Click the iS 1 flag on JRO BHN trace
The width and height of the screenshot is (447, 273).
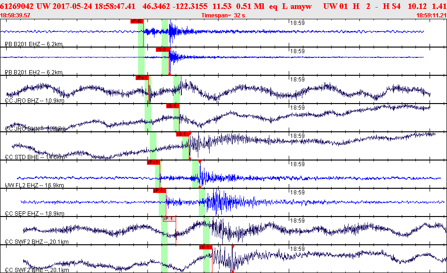coord(173,106)
